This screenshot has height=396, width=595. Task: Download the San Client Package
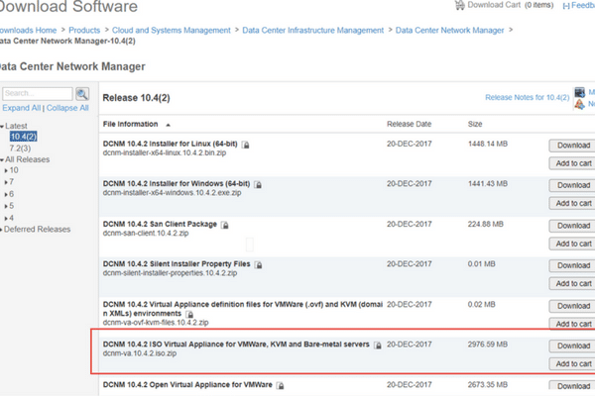(573, 226)
